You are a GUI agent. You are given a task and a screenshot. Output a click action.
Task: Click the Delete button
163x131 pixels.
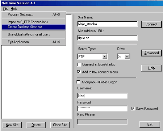pos(36,125)
